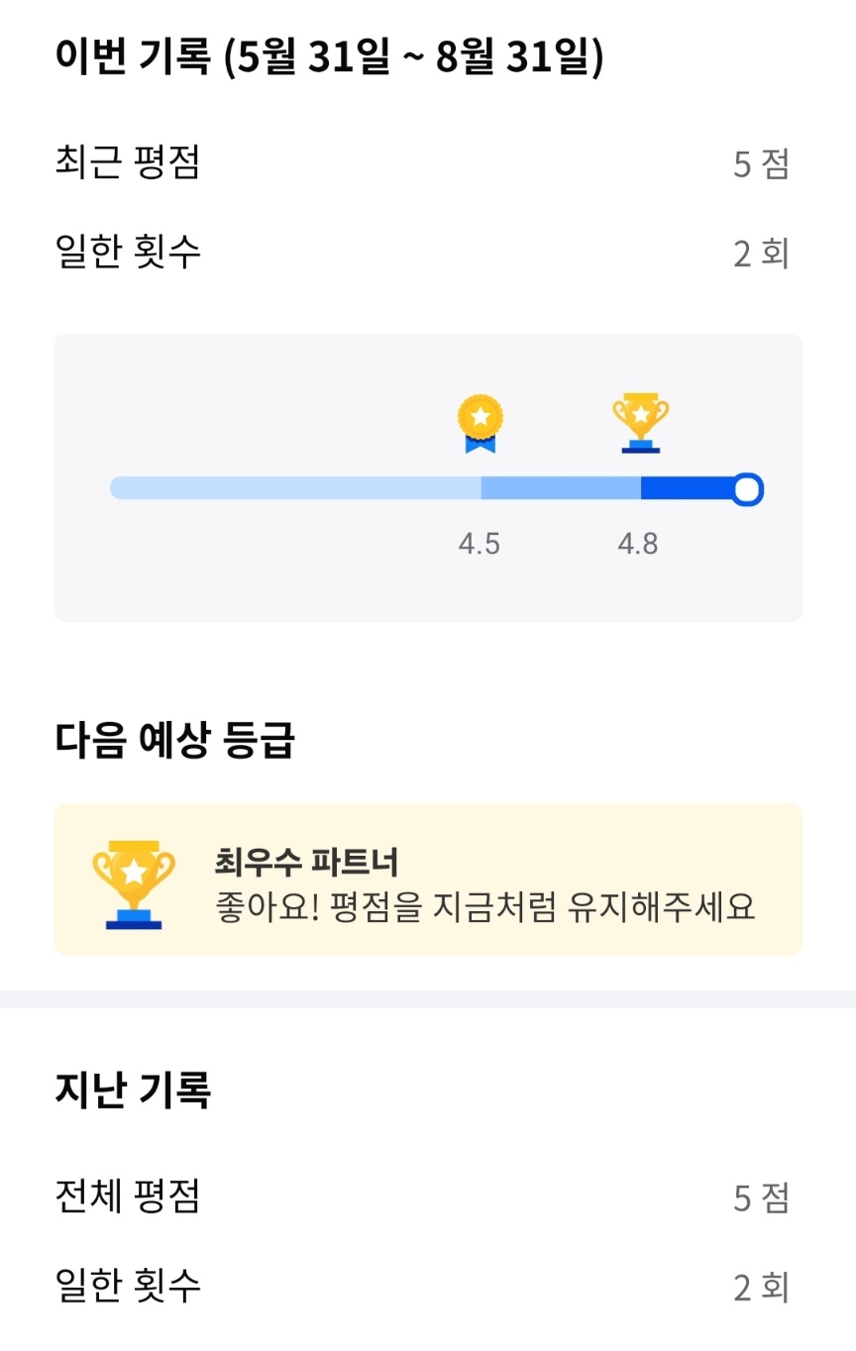Tap the trophy icon above 4.8
856x1351 pixels.
point(641,423)
